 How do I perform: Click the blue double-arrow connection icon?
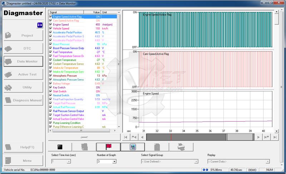pos(40,25)
